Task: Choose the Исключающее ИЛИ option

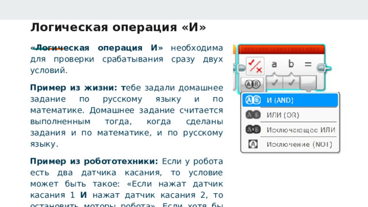Action: 290,130
